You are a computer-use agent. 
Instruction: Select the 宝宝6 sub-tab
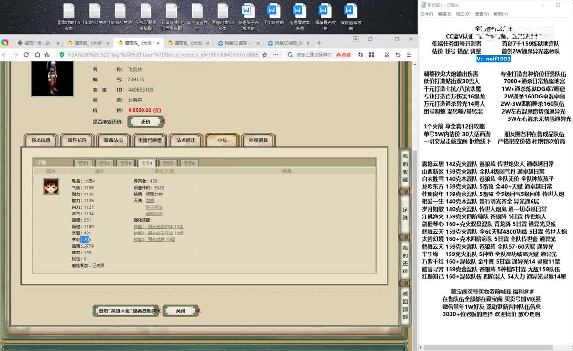click(x=189, y=163)
